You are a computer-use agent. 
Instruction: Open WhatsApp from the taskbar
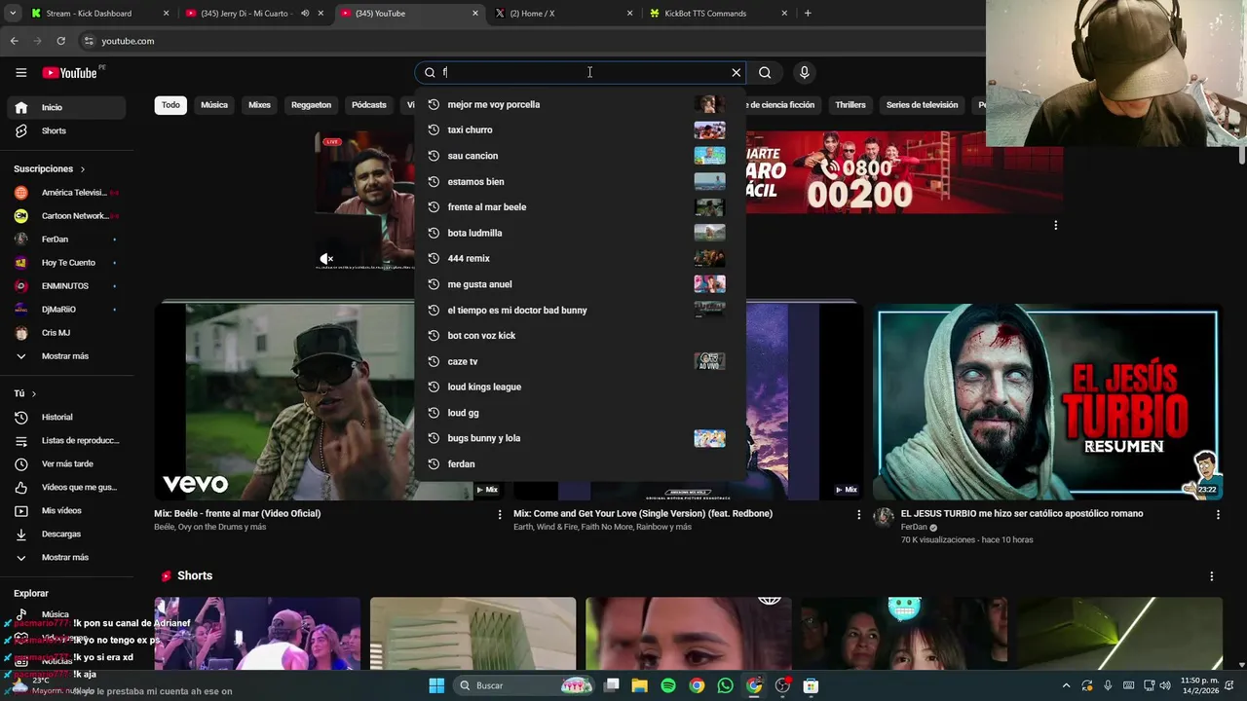(725, 685)
